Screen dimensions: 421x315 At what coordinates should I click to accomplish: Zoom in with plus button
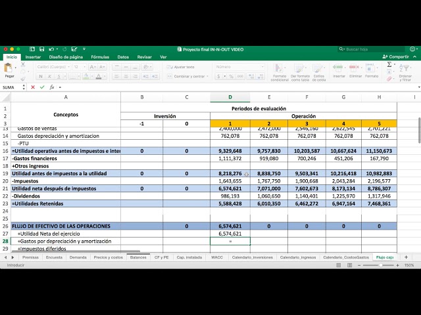pos(397,265)
